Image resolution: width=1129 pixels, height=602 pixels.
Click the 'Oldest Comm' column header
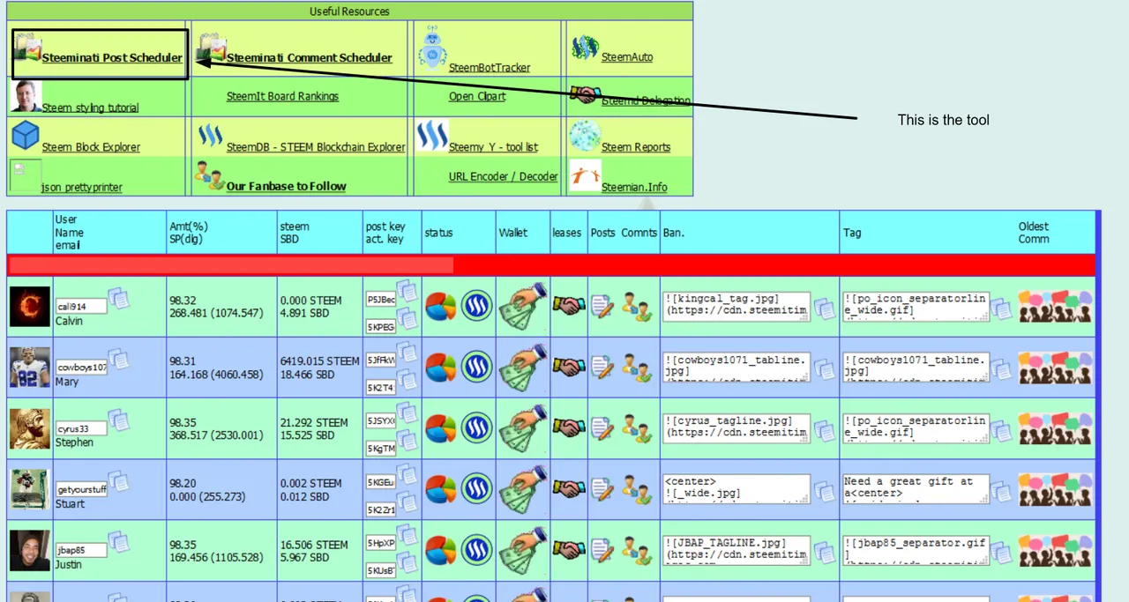tap(1035, 233)
